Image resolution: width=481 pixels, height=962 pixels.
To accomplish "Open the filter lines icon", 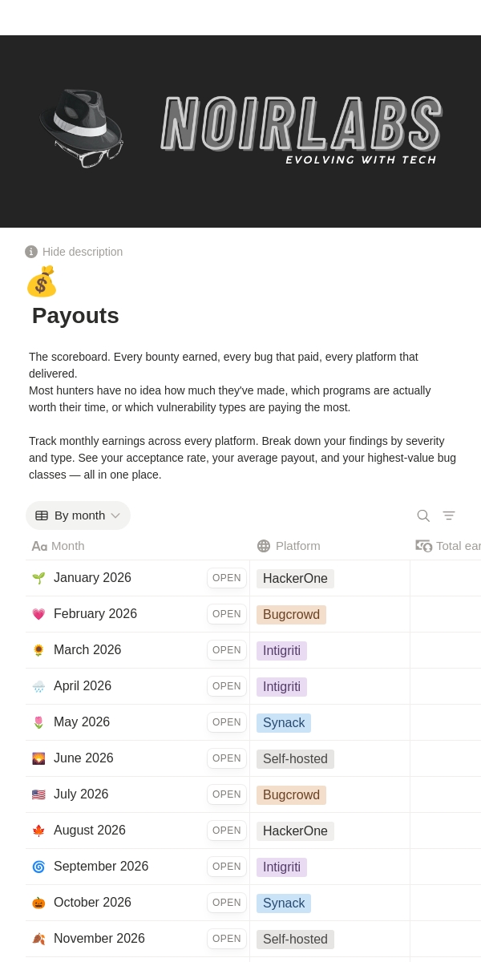I will (x=449, y=515).
